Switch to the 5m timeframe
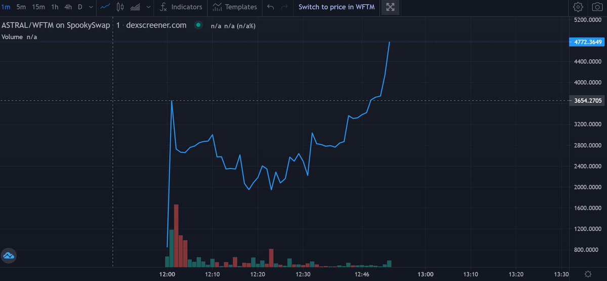This screenshot has height=281, width=607. click(21, 7)
